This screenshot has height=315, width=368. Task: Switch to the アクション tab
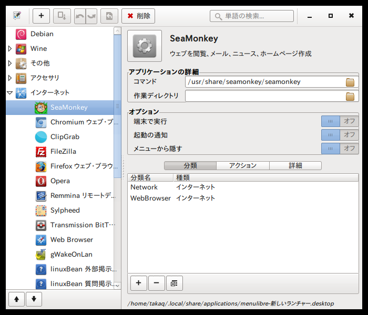[243, 165]
